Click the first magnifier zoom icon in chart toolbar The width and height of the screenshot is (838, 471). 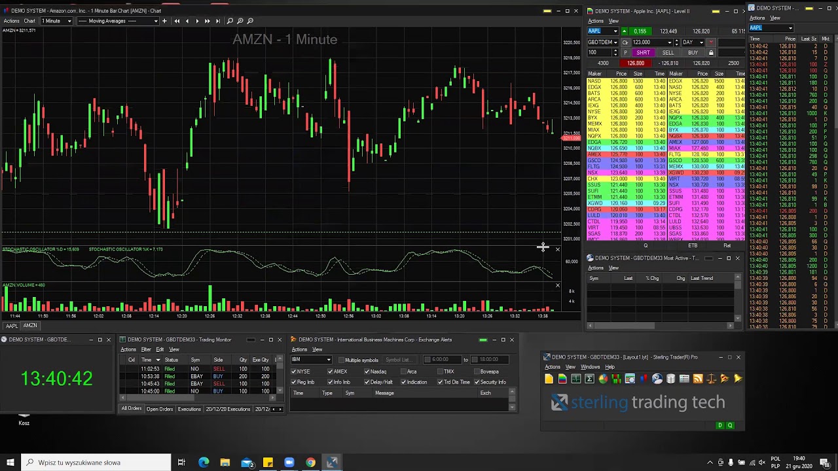[x=230, y=21]
